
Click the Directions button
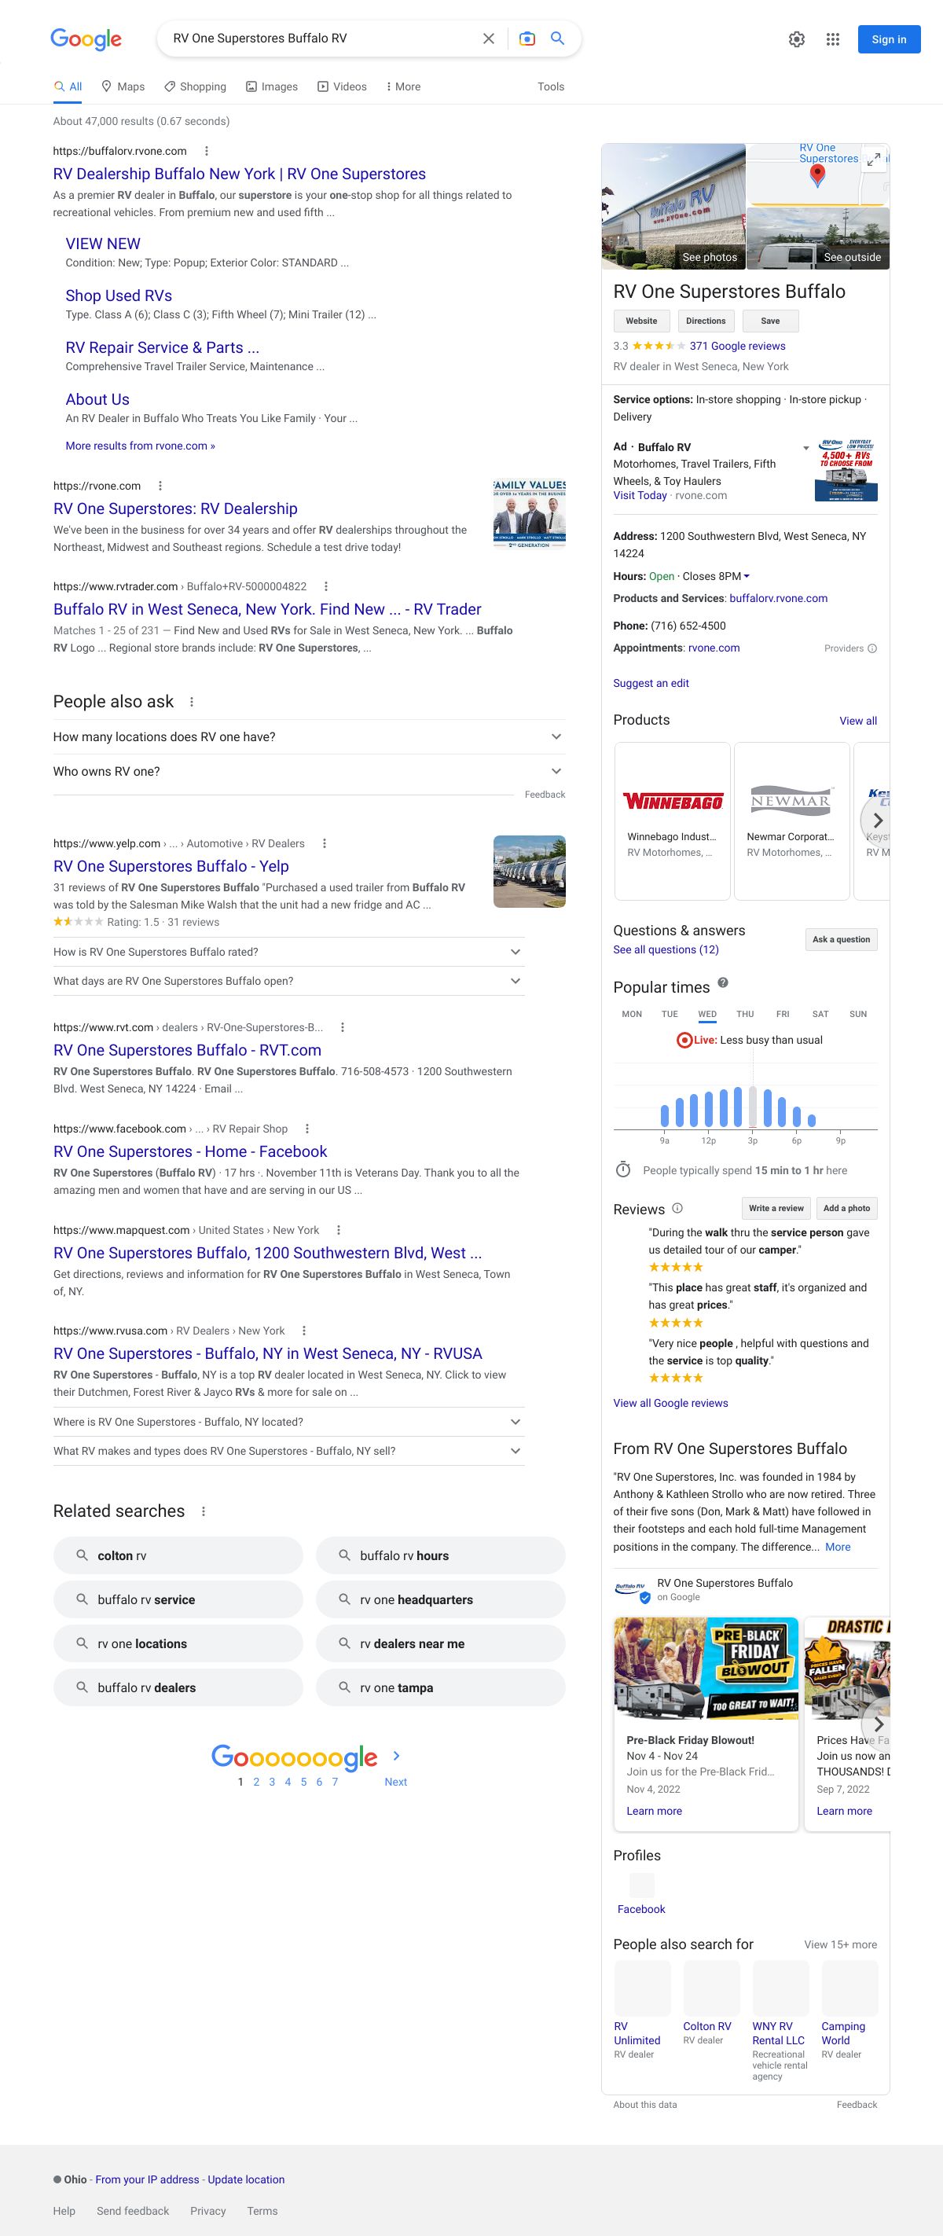click(706, 321)
